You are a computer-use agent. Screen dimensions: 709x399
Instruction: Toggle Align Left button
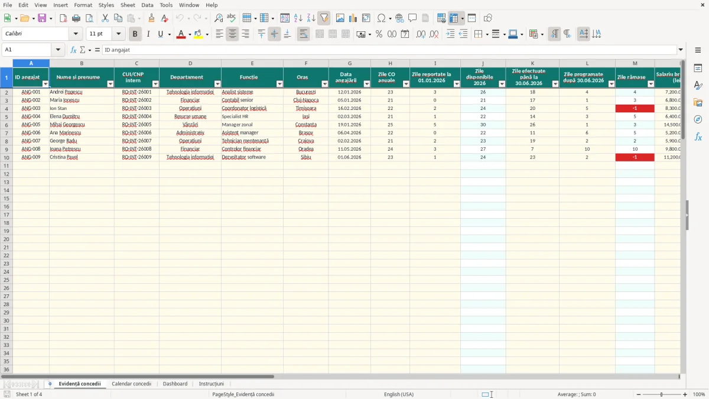click(219, 34)
